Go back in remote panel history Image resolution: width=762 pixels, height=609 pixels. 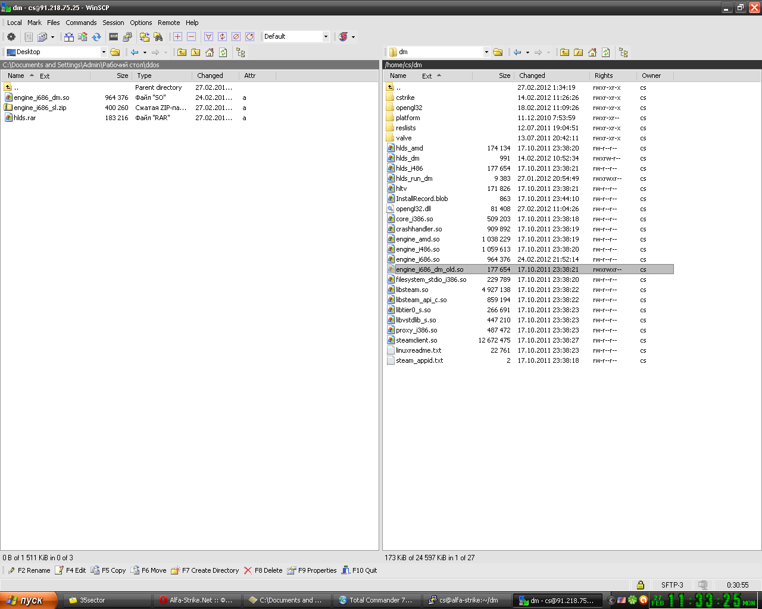517,52
